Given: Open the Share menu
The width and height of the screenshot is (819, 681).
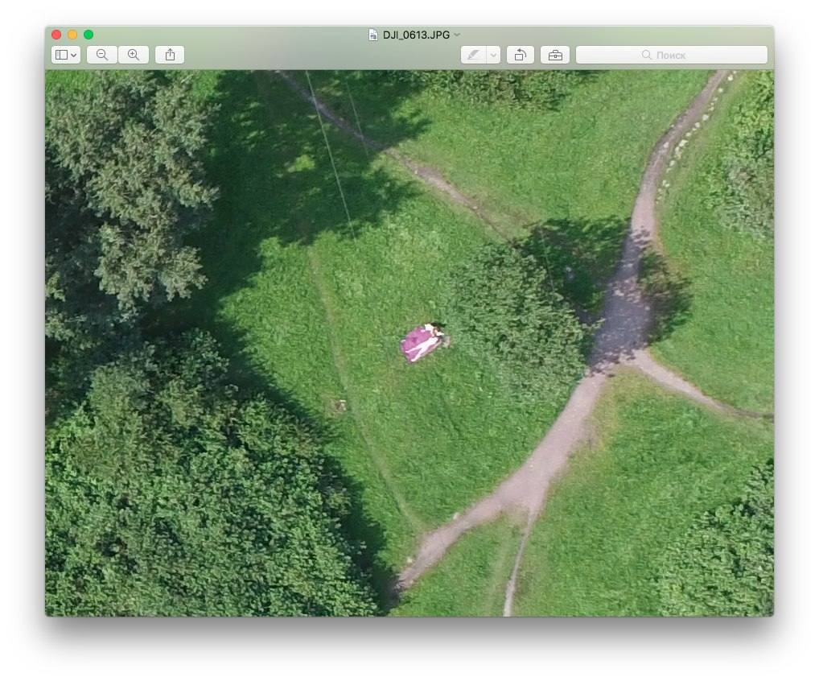Looking at the screenshot, I should pos(170,55).
